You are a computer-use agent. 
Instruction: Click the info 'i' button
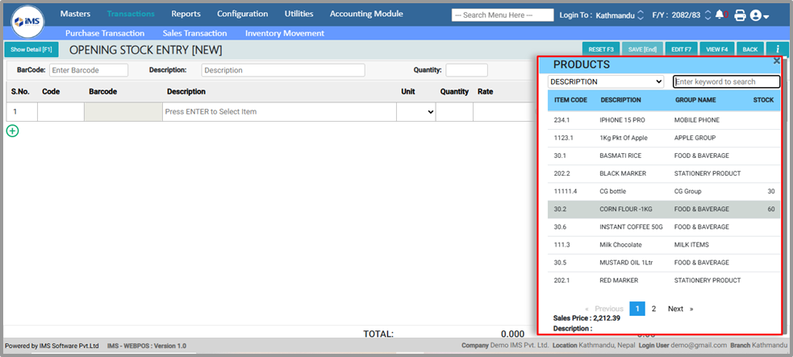(777, 49)
